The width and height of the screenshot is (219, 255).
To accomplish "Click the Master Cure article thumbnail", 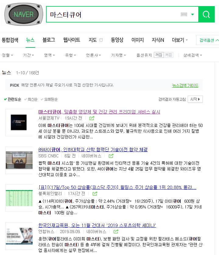I will point(19,122).
